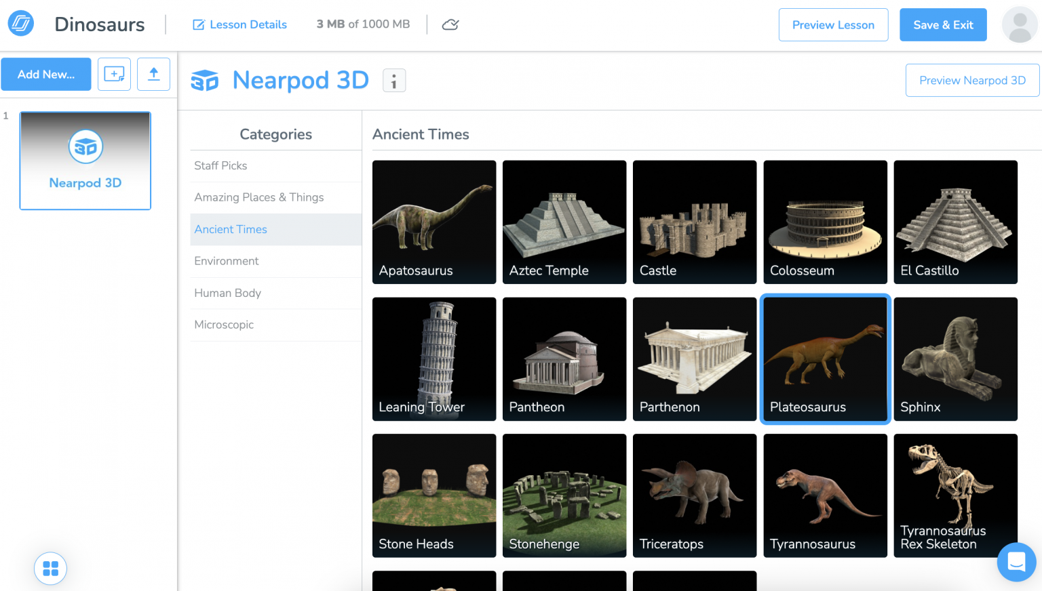Open Lesson Details via its pencil icon
Image resolution: width=1042 pixels, height=591 pixels.
pos(199,24)
